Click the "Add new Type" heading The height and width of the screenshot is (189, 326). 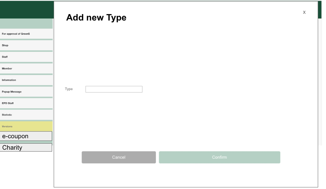[x=96, y=17]
